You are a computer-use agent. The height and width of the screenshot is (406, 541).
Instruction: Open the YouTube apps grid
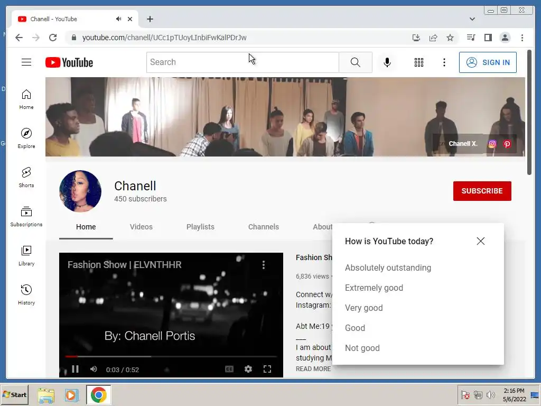(419, 62)
